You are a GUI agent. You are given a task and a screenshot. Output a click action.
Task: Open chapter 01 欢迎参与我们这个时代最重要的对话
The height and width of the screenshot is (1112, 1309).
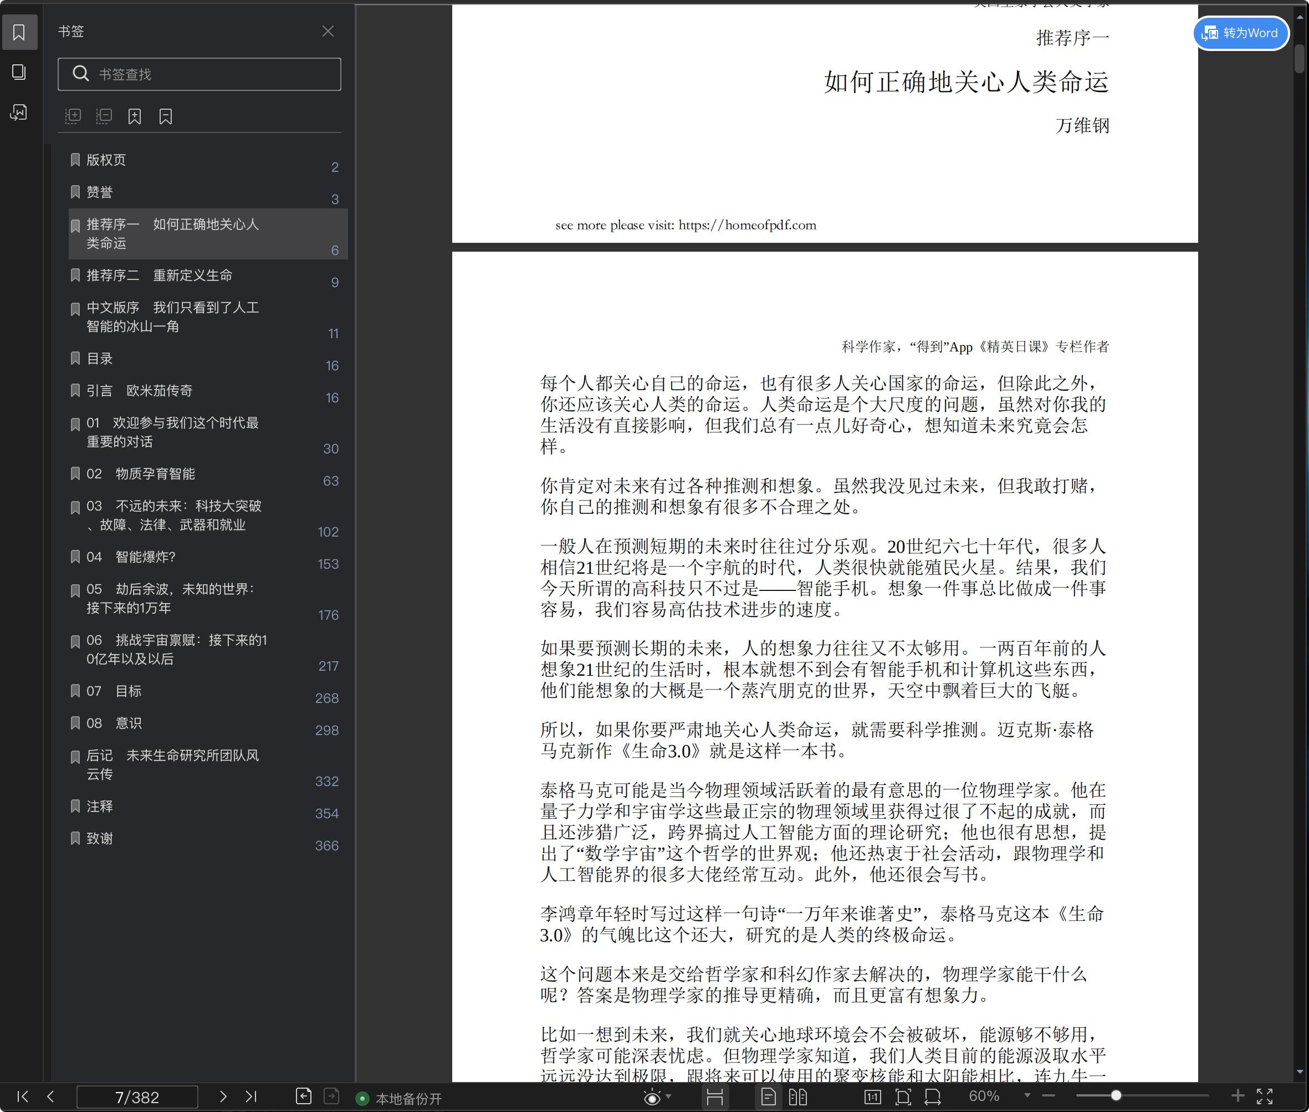point(207,432)
